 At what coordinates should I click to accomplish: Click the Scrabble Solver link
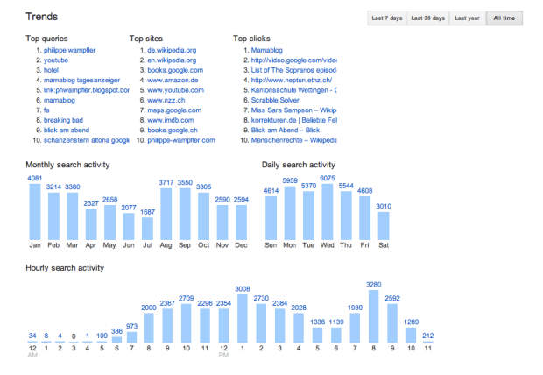coord(275,101)
